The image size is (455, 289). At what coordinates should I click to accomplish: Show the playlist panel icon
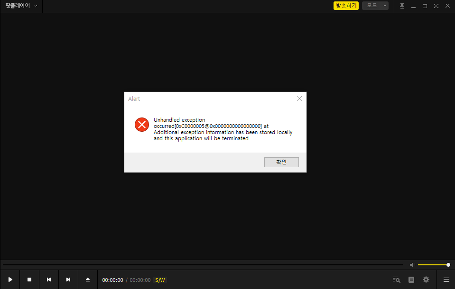pos(411,280)
